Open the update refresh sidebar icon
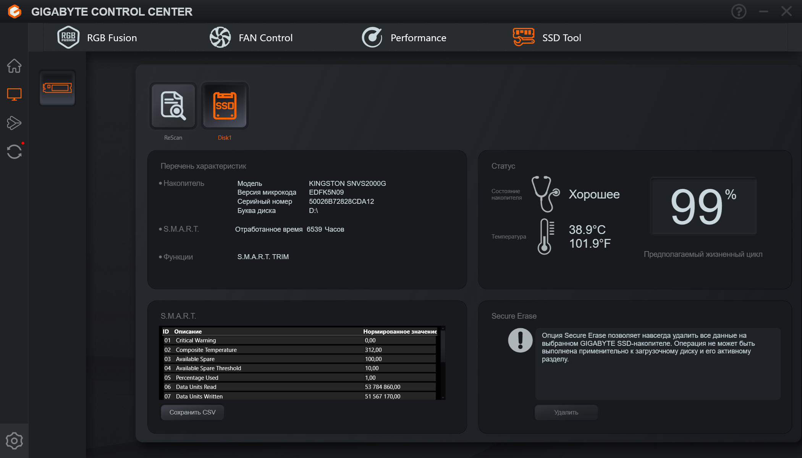 pyautogui.click(x=14, y=152)
